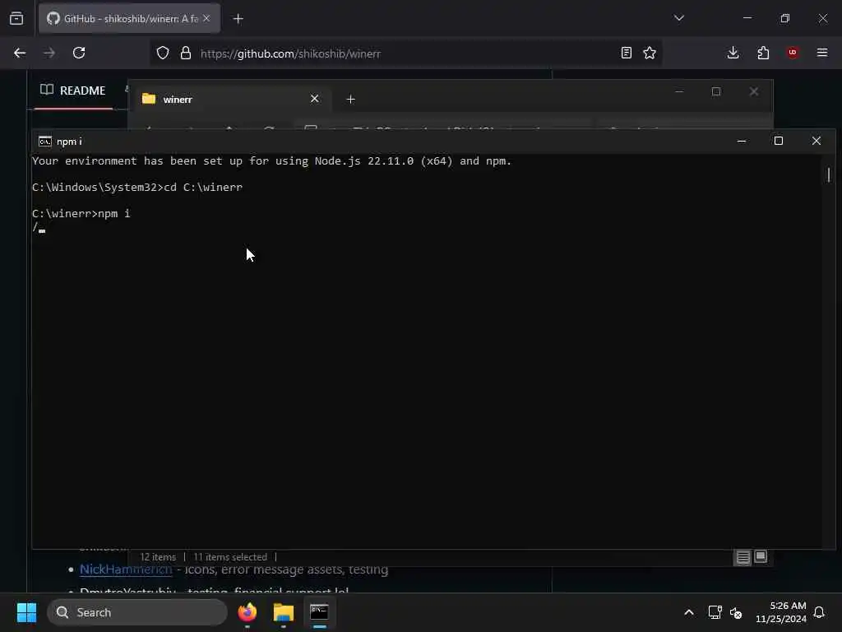This screenshot has width=842, height=632.
Task: Switch Explorer to details view
Action: click(x=743, y=557)
